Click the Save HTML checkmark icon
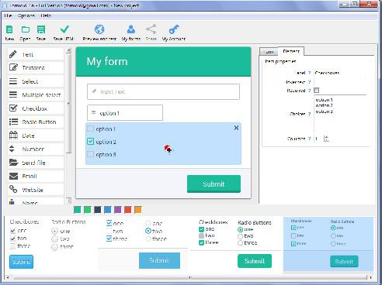 [64, 29]
